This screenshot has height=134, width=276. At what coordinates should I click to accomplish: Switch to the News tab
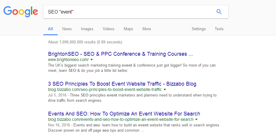click(67, 29)
